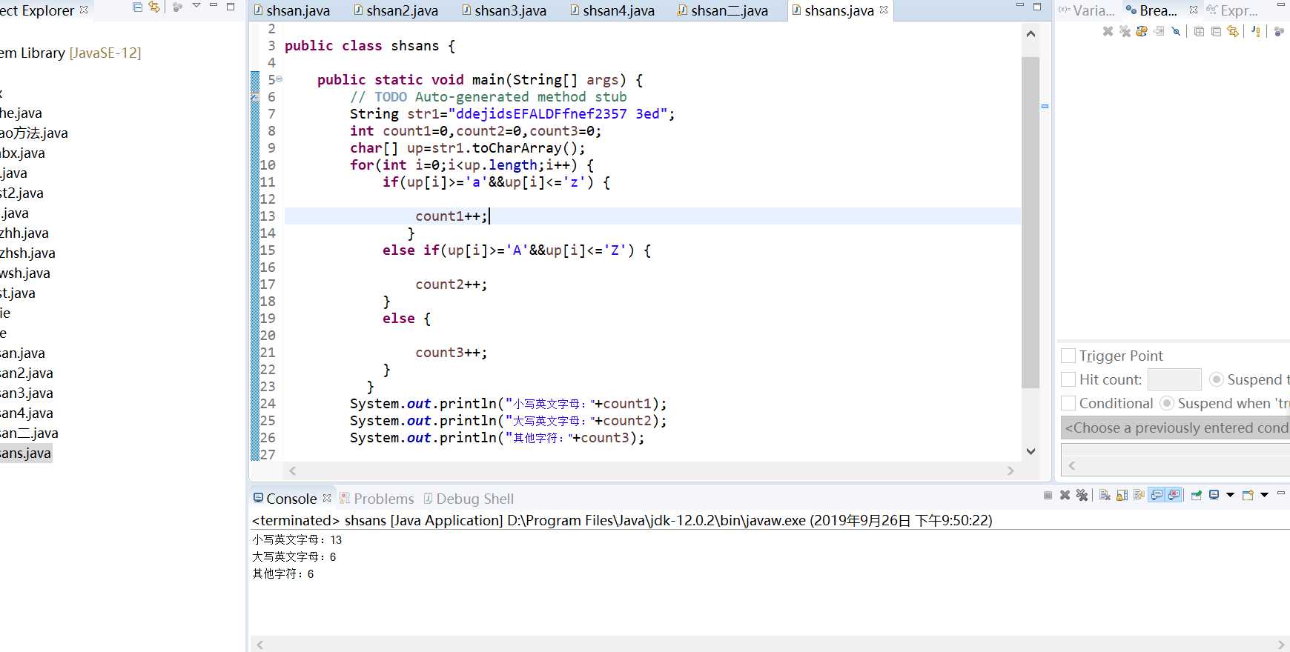Click the line 6 task marker in gutter
This screenshot has width=1290, height=652.
[x=254, y=97]
